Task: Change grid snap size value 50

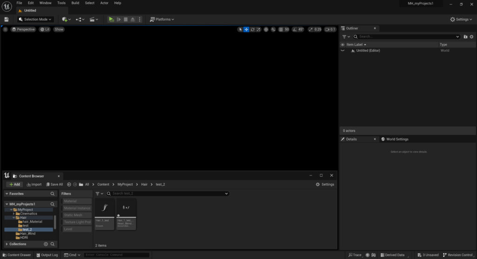Action: click(x=286, y=29)
